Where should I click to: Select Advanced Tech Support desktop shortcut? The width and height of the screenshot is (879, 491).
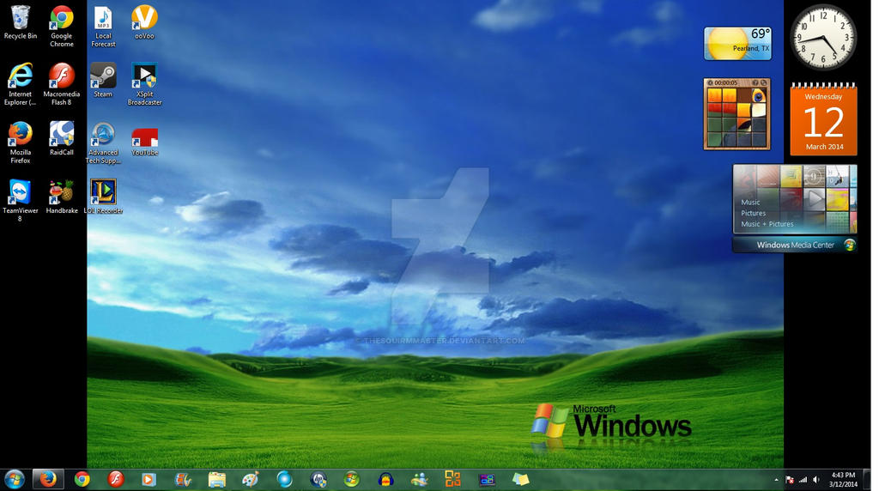tap(103, 143)
